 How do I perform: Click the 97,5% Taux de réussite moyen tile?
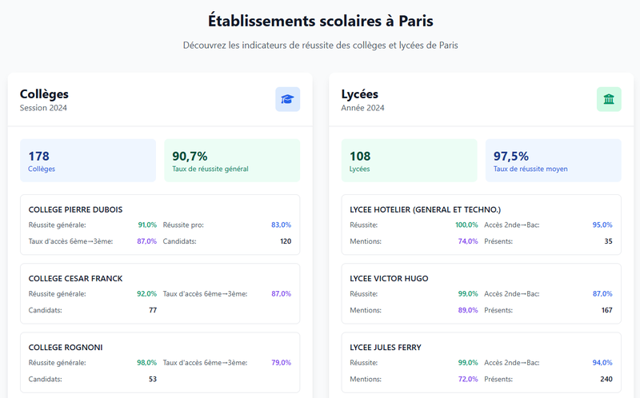pyautogui.click(x=553, y=161)
